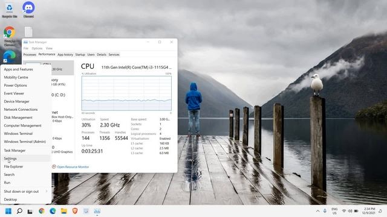
Task: Choose Run in the power menu
Action: 25,183
